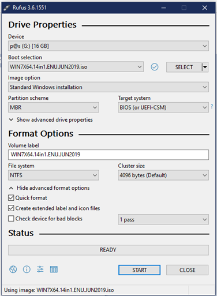Minimize the Rufus window

164,8
